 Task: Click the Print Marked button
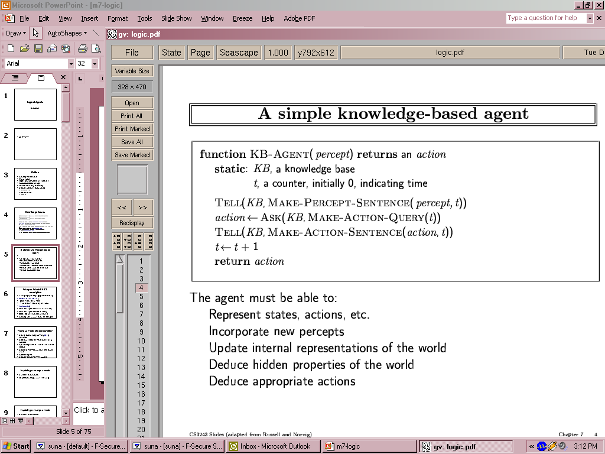[x=132, y=129]
